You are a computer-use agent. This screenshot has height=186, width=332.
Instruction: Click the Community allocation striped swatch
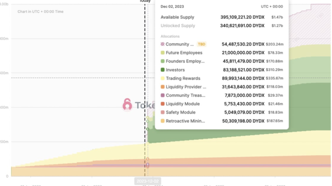coord(163,44)
